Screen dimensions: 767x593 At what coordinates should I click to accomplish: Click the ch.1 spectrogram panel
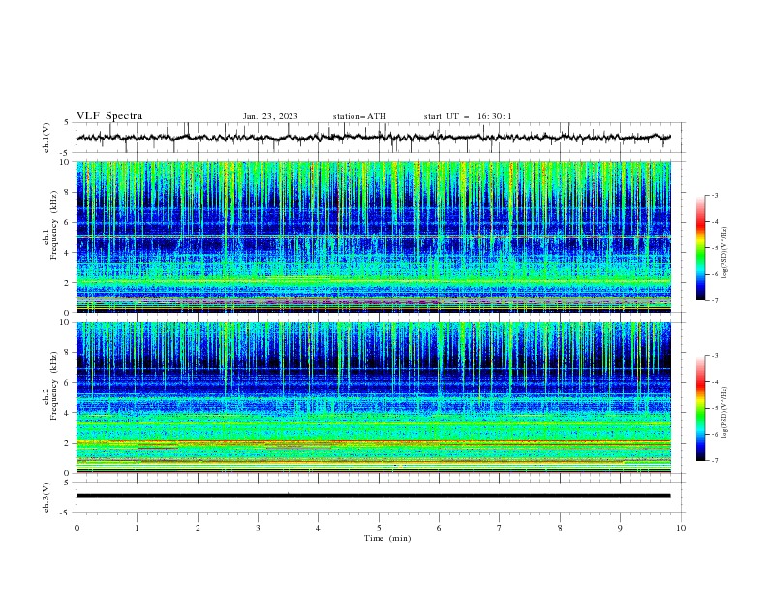pos(374,236)
